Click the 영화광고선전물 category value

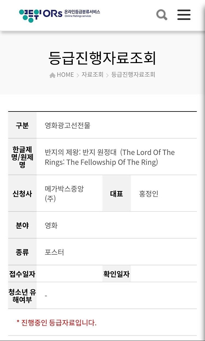point(67,125)
